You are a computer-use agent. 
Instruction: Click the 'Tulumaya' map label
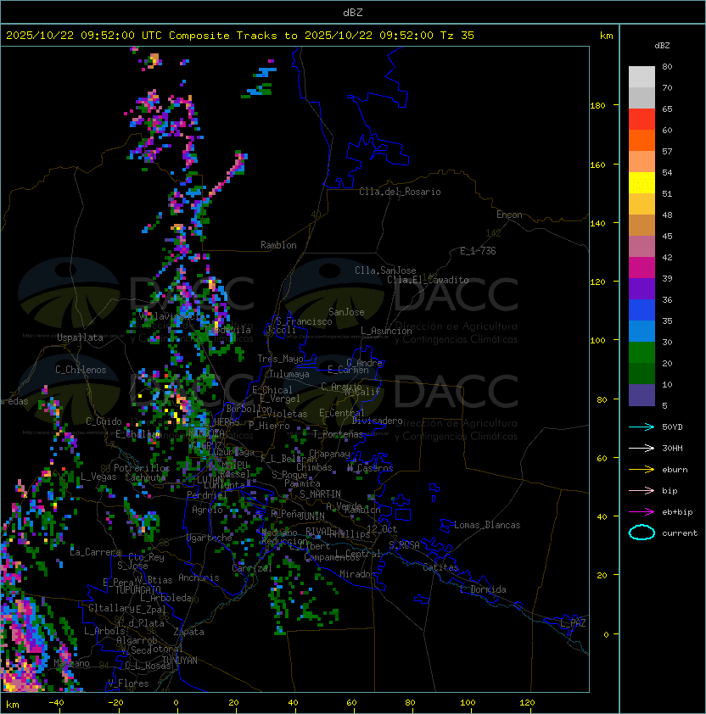point(289,374)
